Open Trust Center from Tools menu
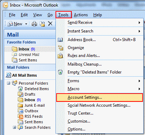Screen dimensions: 145x135 pos(100,113)
